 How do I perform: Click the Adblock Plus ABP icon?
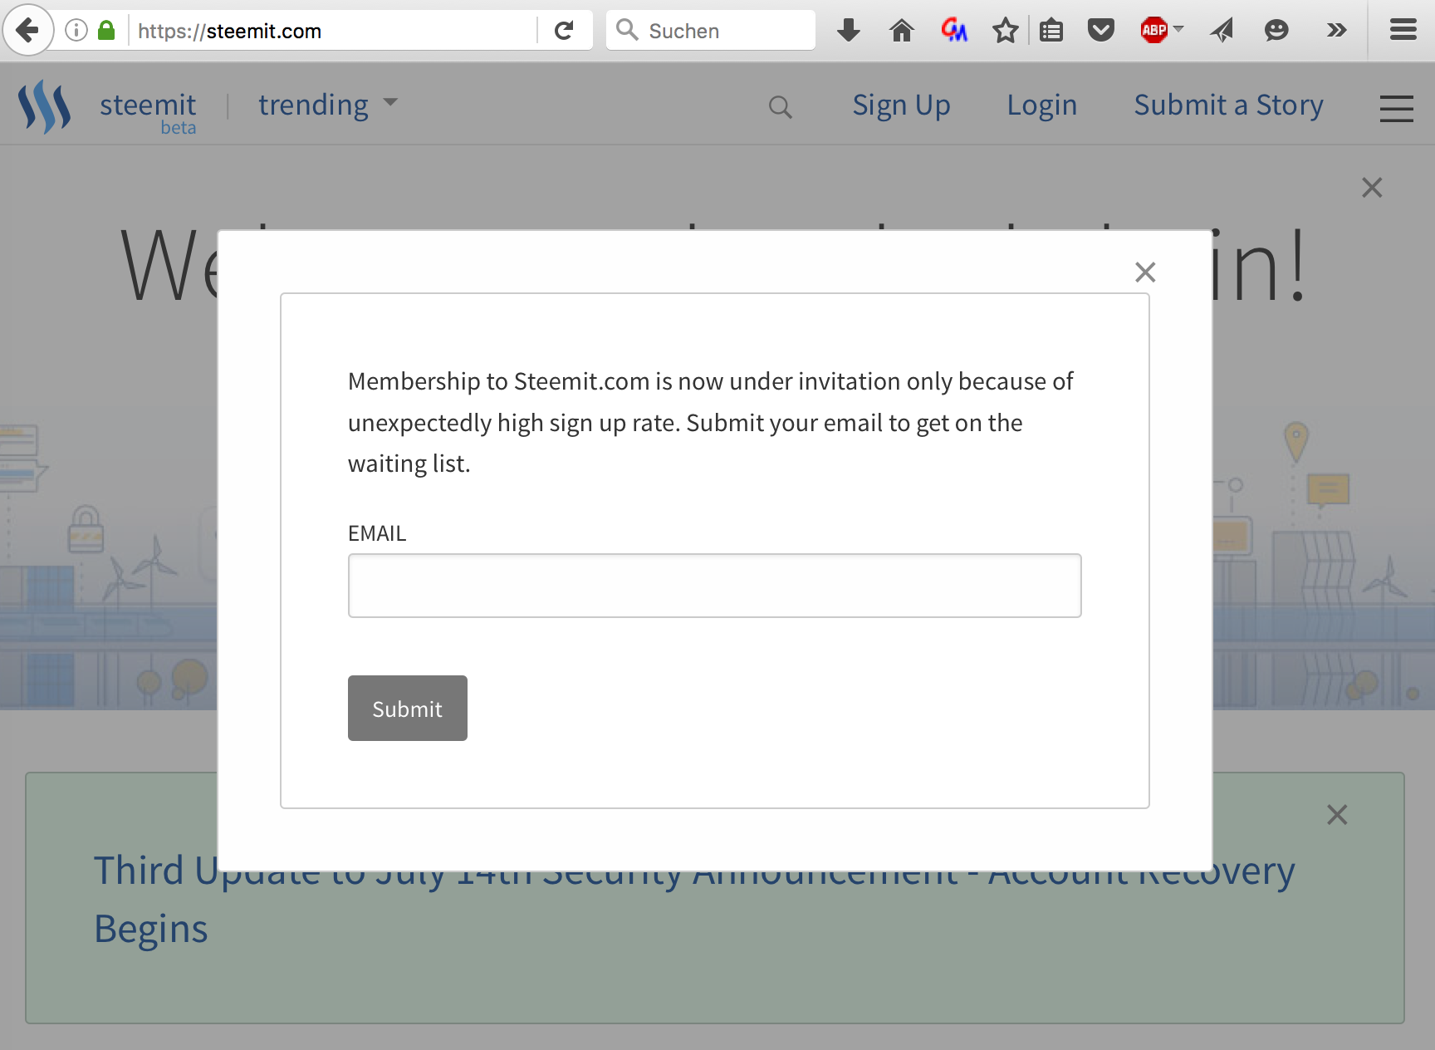(x=1153, y=31)
